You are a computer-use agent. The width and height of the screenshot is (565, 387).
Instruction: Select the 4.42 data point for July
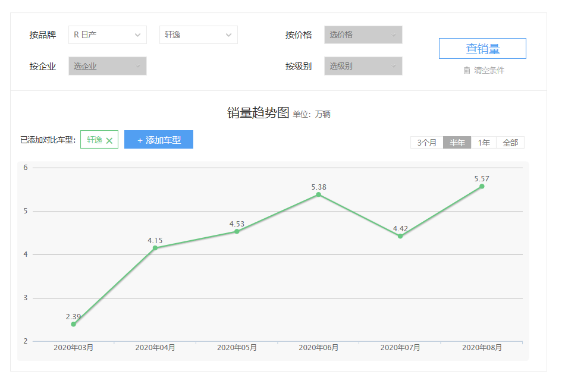[400, 236]
